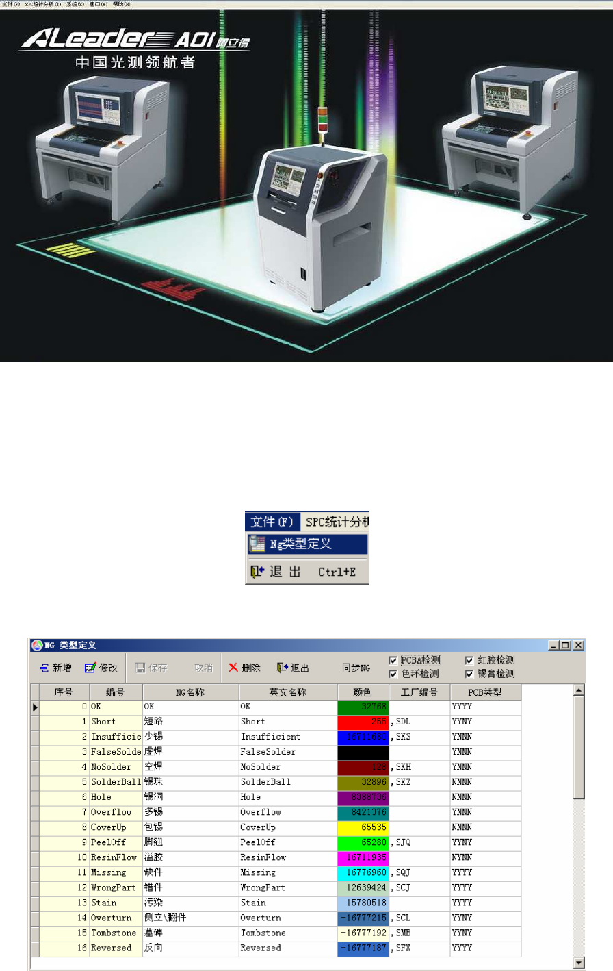The image size is (613, 971).
Task: Select the 空焊 NG name cell
Action: (x=191, y=767)
